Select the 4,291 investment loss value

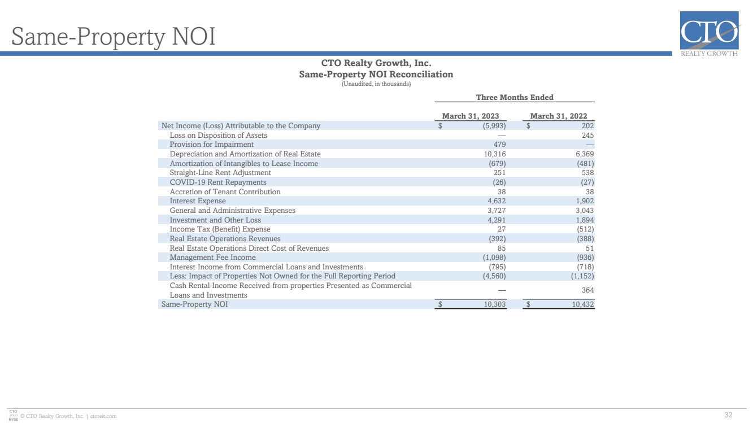(x=497, y=220)
